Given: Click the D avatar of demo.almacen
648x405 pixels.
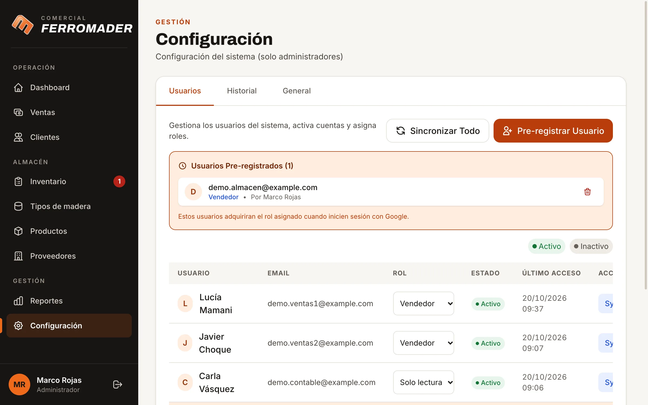Looking at the screenshot, I should click(193, 192).
